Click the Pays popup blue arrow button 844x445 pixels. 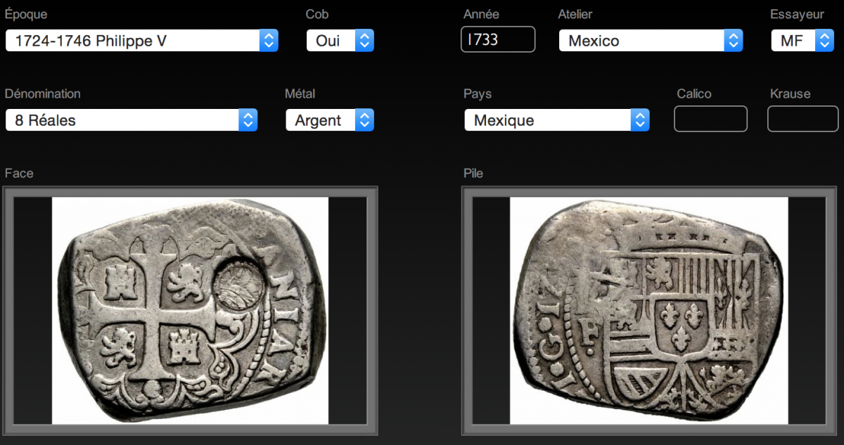click(640, 120)
